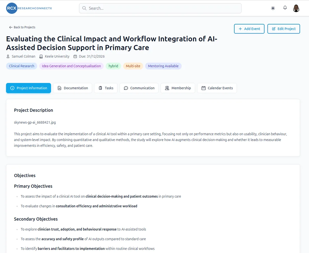
Task: Open the notifications bell icon
Action: (285, 8)
